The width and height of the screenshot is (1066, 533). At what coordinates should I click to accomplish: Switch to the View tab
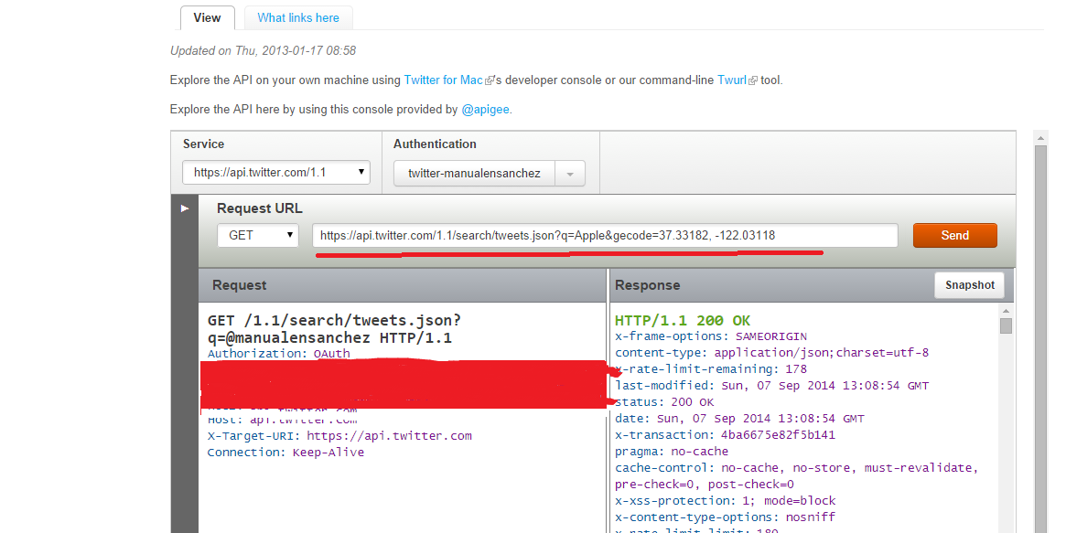tap(208, 17)
